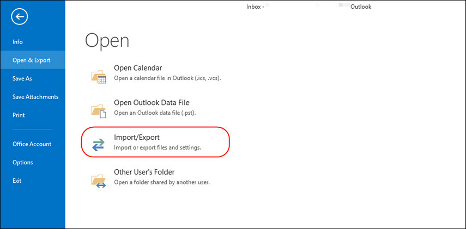Screen dimensions: 466x229
Task: Click the Outlook Data File folder icon
Action: [98, 109]
